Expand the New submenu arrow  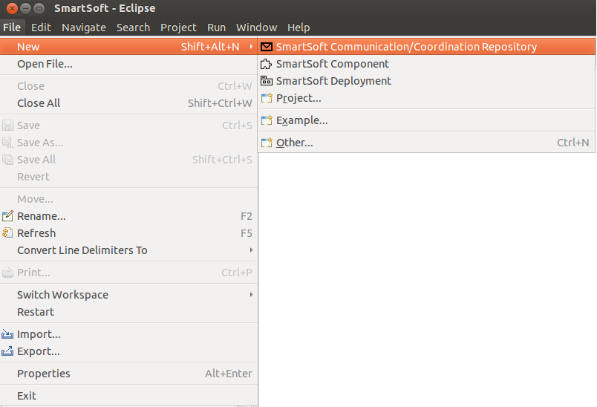tap(251, 47)
